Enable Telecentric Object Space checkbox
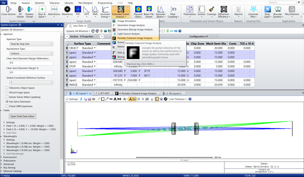 click(x=7, y=88)
